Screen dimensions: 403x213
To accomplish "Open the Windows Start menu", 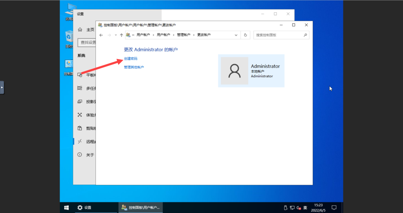I will pos(66,208).
